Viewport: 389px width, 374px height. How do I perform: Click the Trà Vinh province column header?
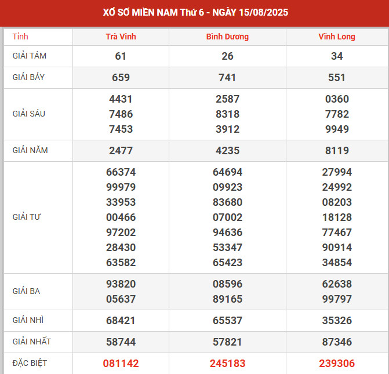(121, 37)
